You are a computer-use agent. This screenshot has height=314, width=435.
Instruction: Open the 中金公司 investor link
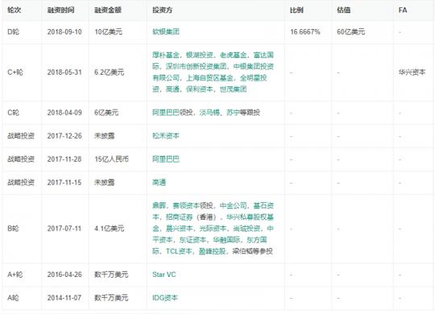pyautogui.click(x=234, y=205)
